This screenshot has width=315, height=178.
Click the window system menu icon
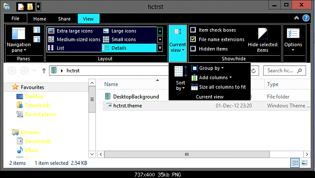click(x=7, y=7)
